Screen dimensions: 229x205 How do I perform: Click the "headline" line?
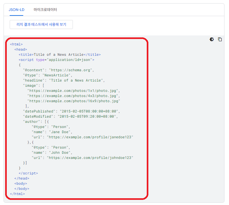pyautogui.click(x=64, y=80)
